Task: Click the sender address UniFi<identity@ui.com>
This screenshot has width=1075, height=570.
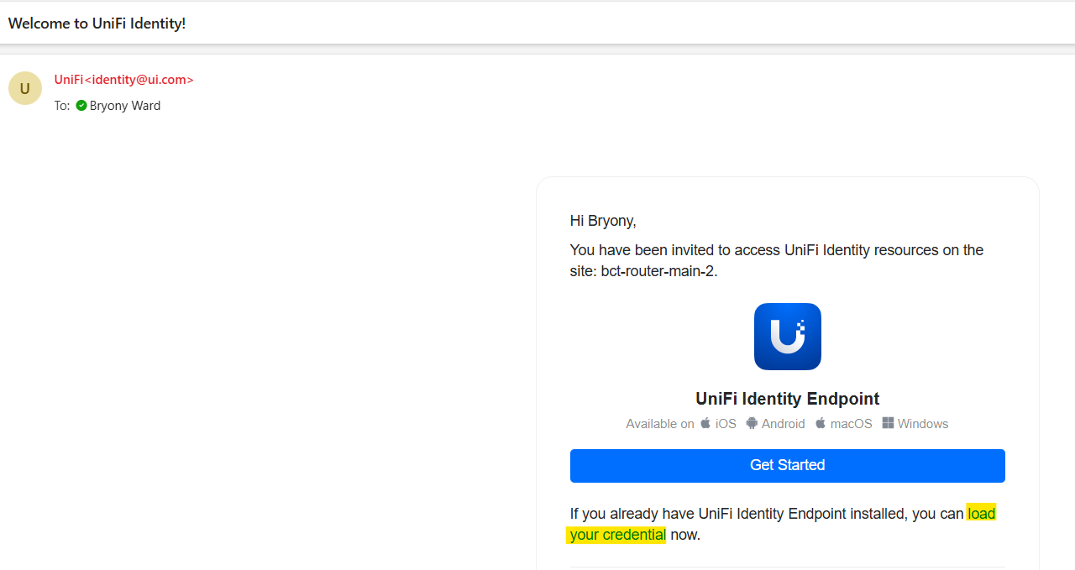Action: [x=124, y=80]
